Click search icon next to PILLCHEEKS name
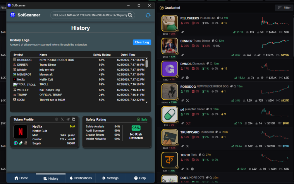Image resolution: width=294 pixels, height=184 pixels. pyautogui.click(x=222, y=18)
